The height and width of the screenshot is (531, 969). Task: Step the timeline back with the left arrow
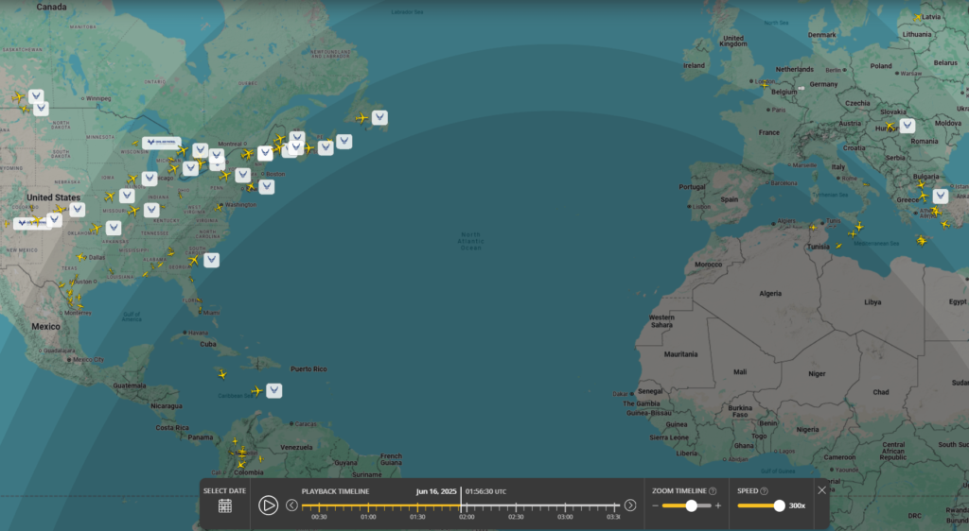click(291, 505)
